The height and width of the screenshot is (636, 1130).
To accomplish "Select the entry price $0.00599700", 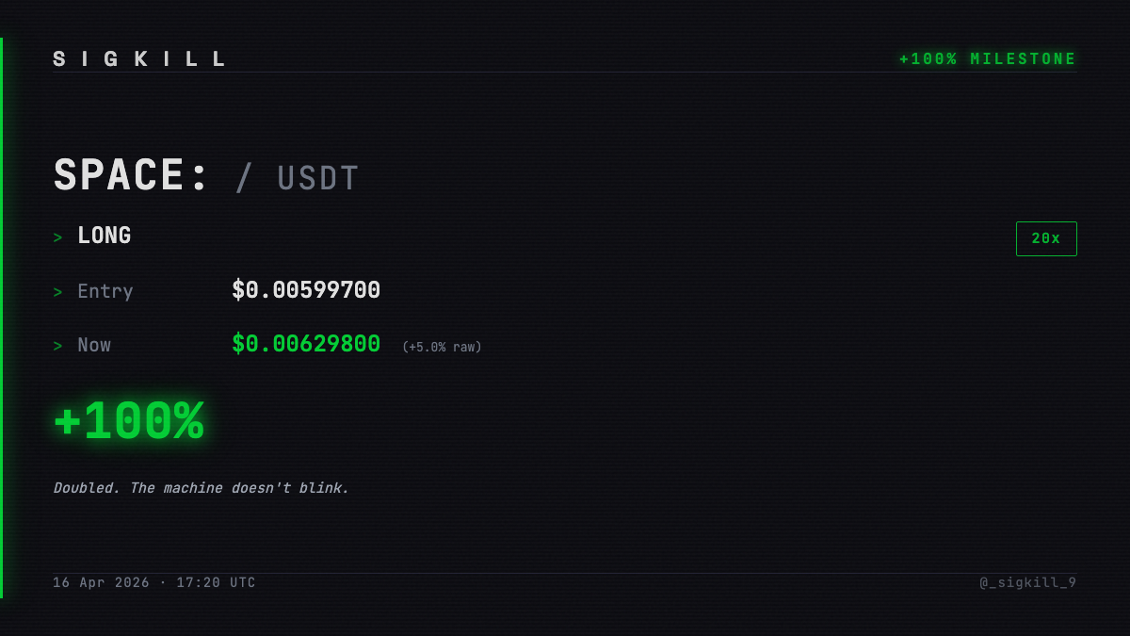I will point(306,290).
